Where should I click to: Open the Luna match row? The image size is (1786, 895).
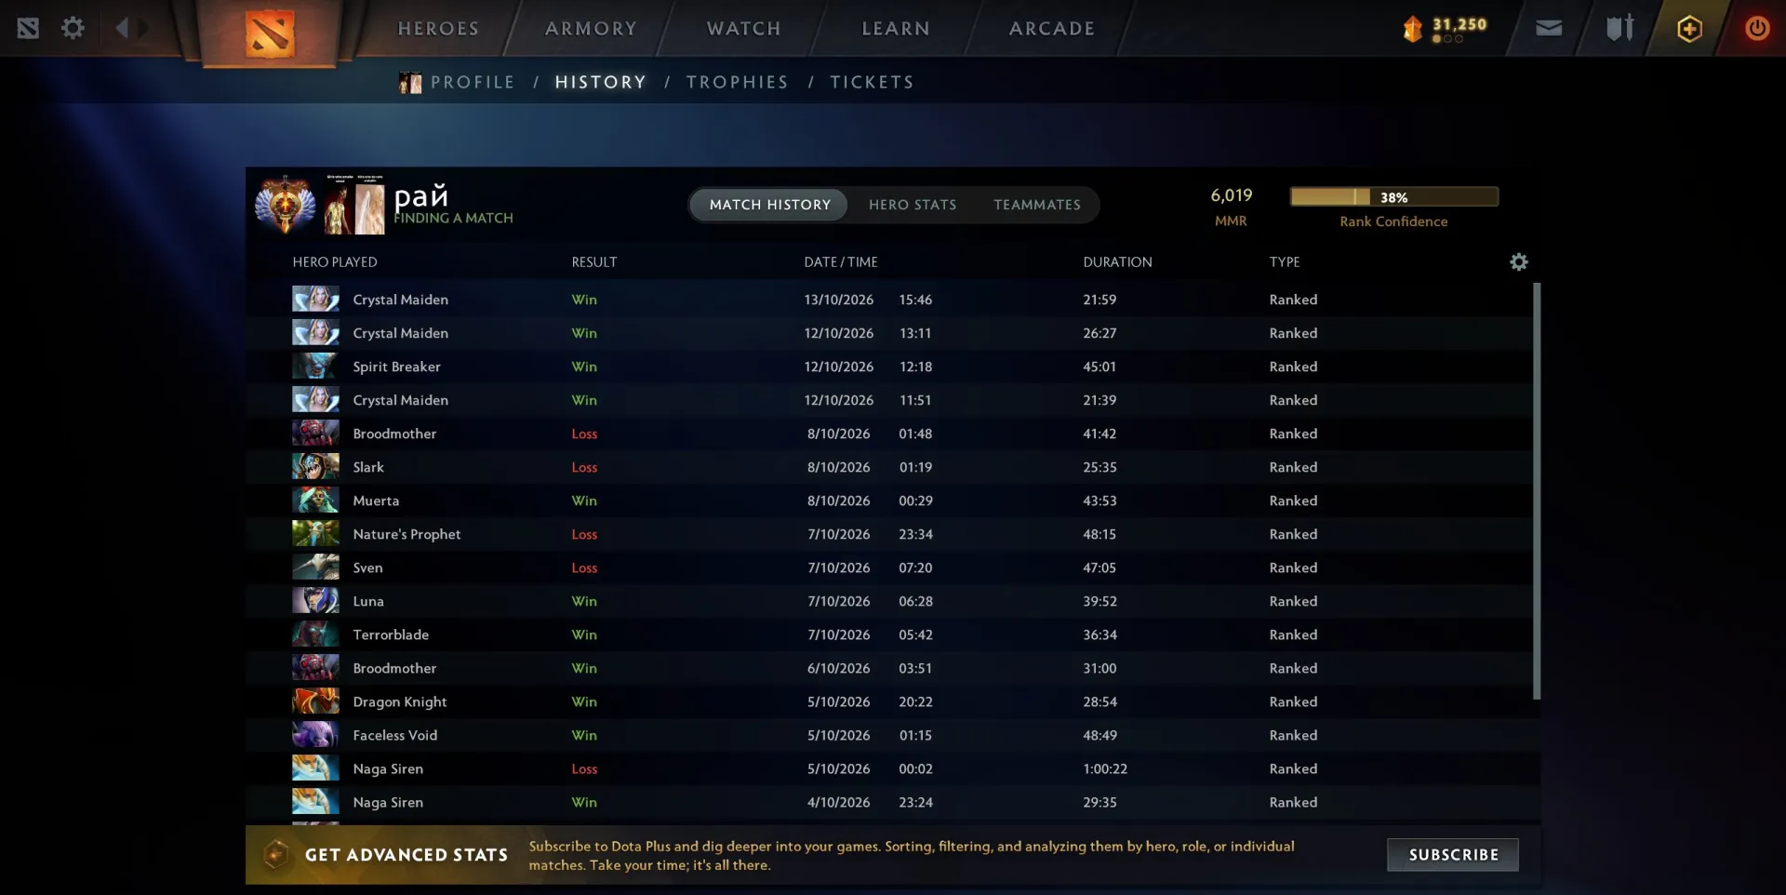click(889, 601)
